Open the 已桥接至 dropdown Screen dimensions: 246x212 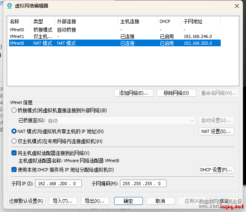[121, 121]
